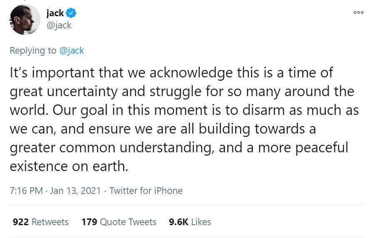
Task: Click the blue verified badge
Action: click(x=71, y=13)
